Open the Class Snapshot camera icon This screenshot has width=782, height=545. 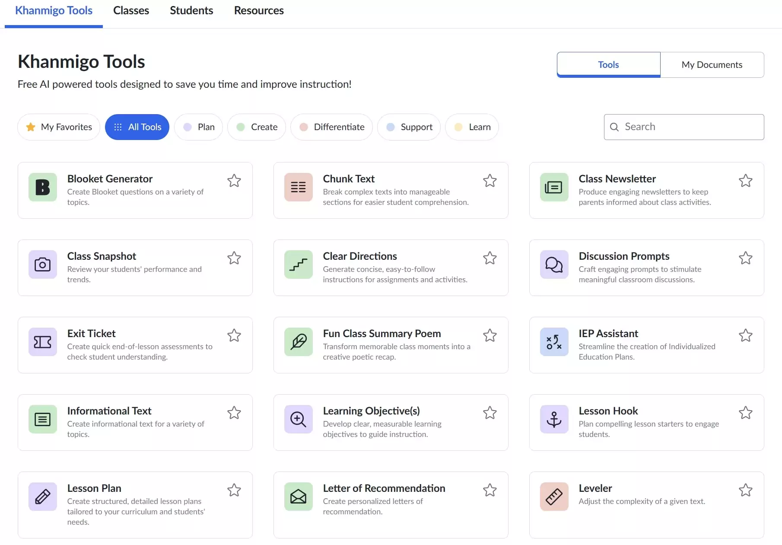(42, 265)
